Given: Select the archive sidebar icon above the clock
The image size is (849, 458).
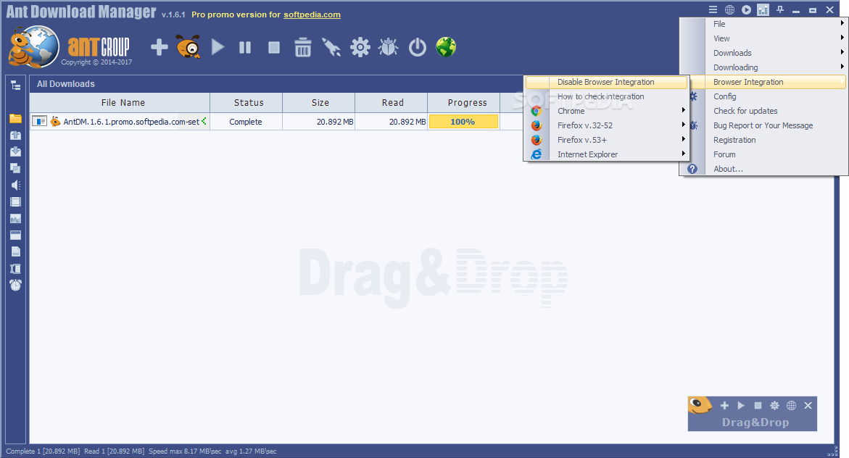Looking at the screenshot, I should pos(16,269).
